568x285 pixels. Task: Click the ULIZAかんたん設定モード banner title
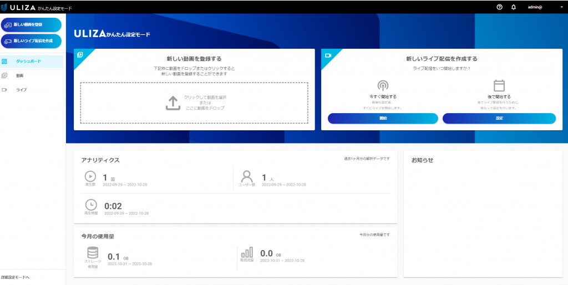(x=112, y=34)
